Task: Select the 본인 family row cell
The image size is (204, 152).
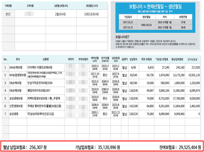Action: coord(8,14)
